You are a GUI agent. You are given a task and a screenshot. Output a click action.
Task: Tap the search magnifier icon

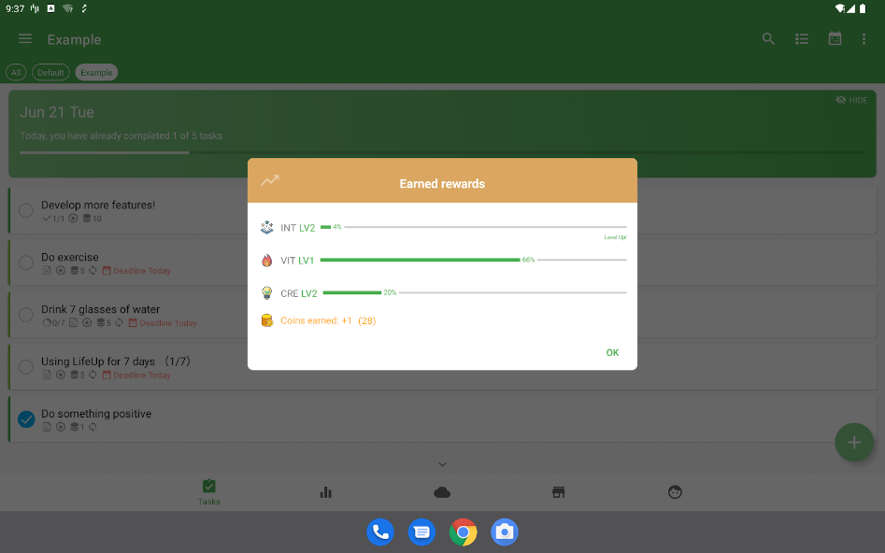(768, 39)
